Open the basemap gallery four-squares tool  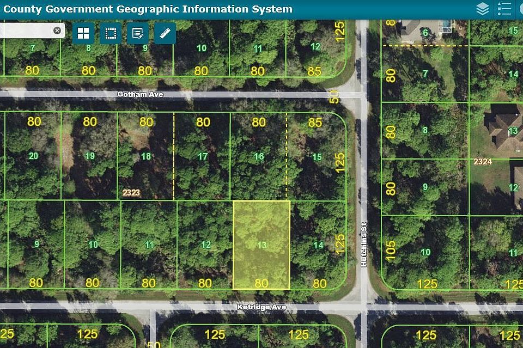click(x=83, y=33)
